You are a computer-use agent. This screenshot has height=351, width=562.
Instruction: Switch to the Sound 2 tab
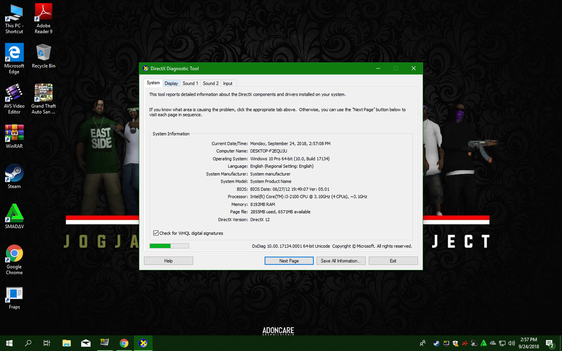(211, 83)
